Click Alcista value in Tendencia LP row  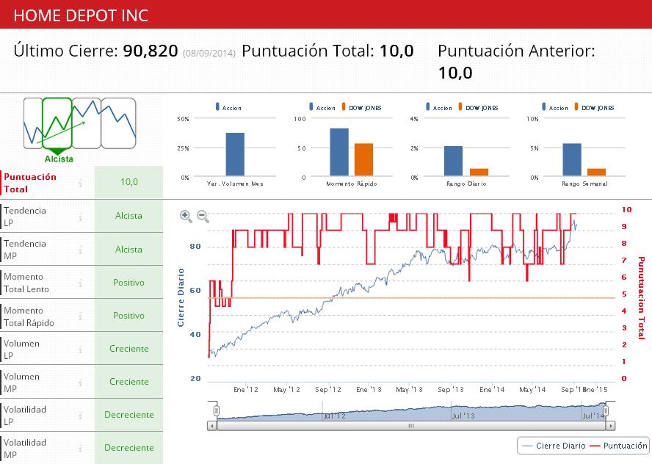(129, 216)
